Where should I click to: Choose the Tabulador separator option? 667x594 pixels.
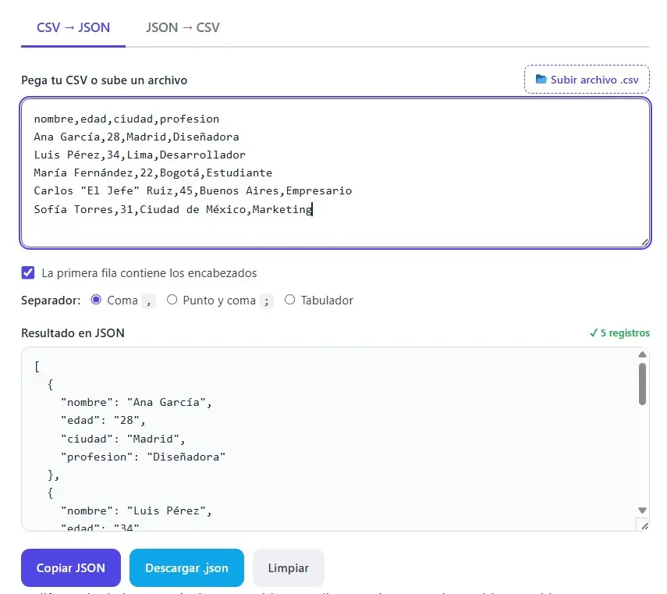coord(289,300)
